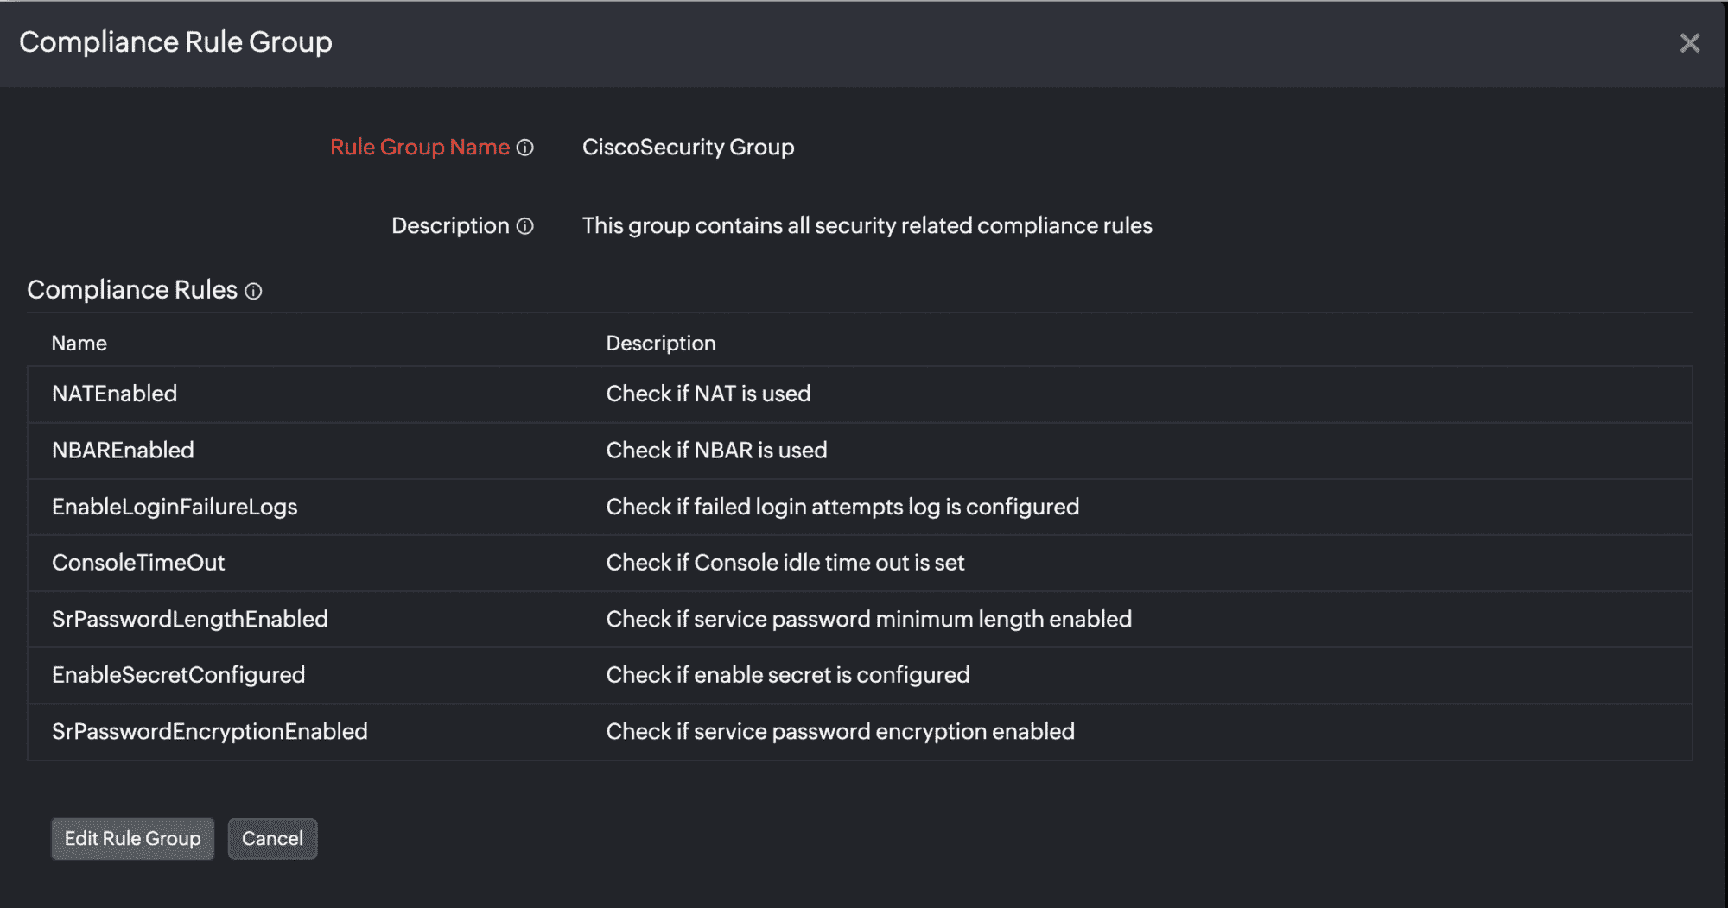
Task: Select the EnableSecretConfigured rule
Action: click(179, 675)
